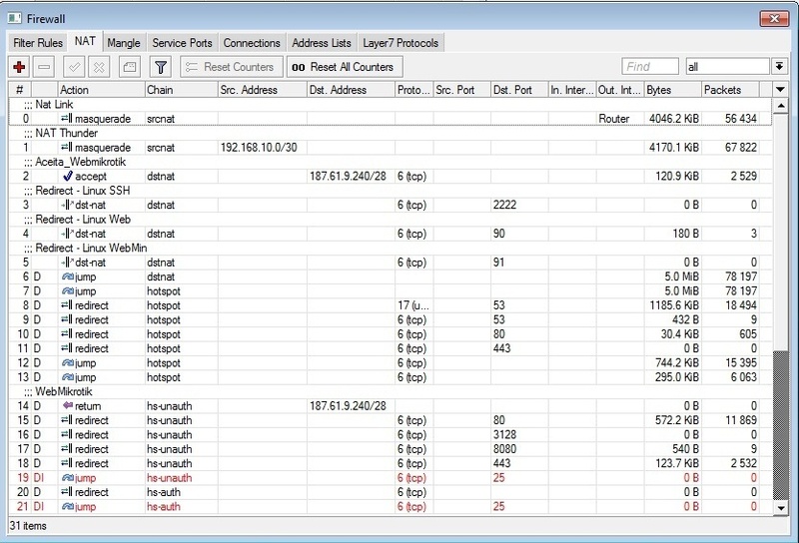Click scrollbar down arrow
This screenshot has width=799, height=543.
click(780, 508)
